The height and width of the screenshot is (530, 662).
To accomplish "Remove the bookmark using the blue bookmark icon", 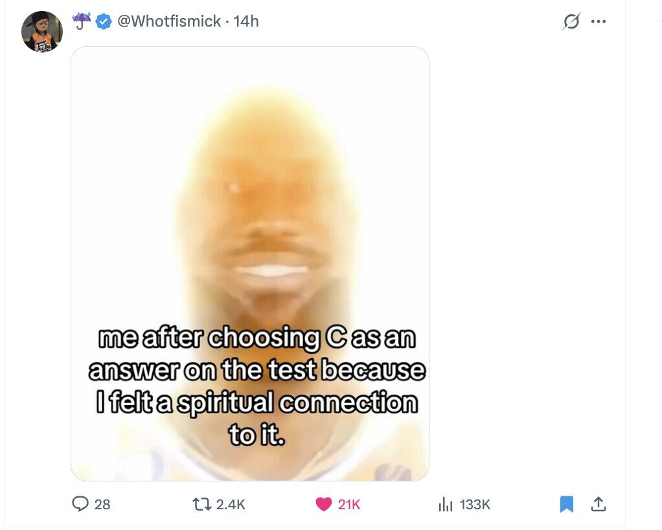I will point(567,504).
